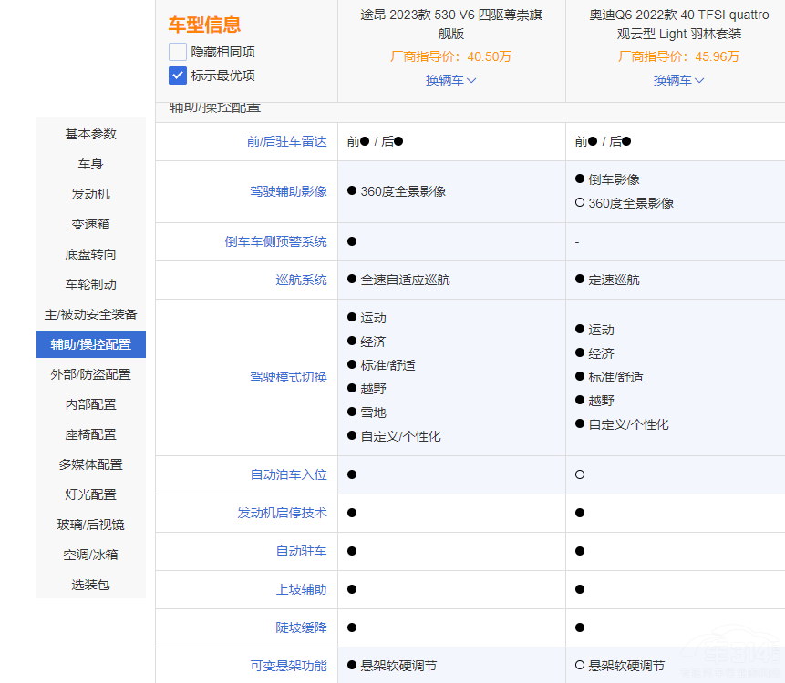Open the 巡航系统 explanation link
Viewport: 785px width, 683px height.
(x=301, y=280)
